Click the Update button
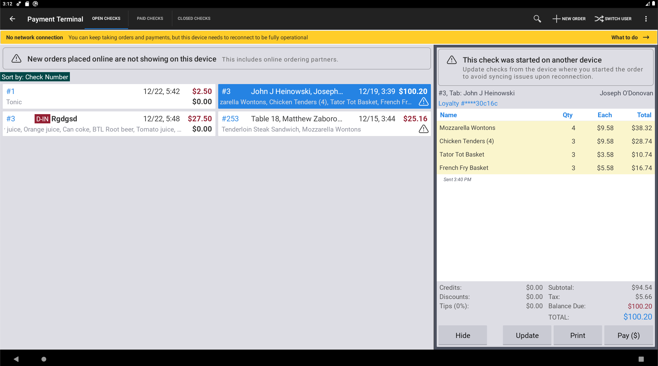This screenshot has width=658, height=366. (527, 335)
